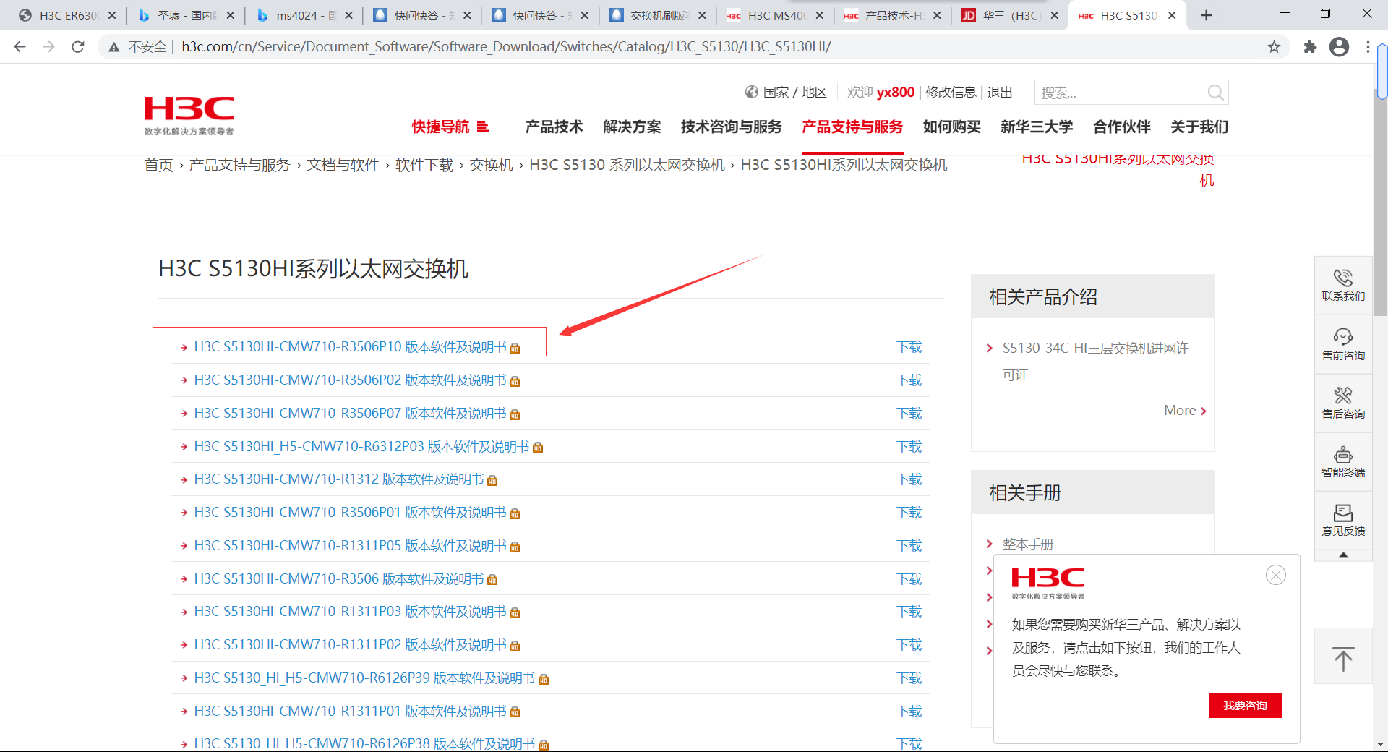Click the 交换机 breadcrumb link
Image resolution: width=1388 pixels, height=752 pixels.
[491, 165]
